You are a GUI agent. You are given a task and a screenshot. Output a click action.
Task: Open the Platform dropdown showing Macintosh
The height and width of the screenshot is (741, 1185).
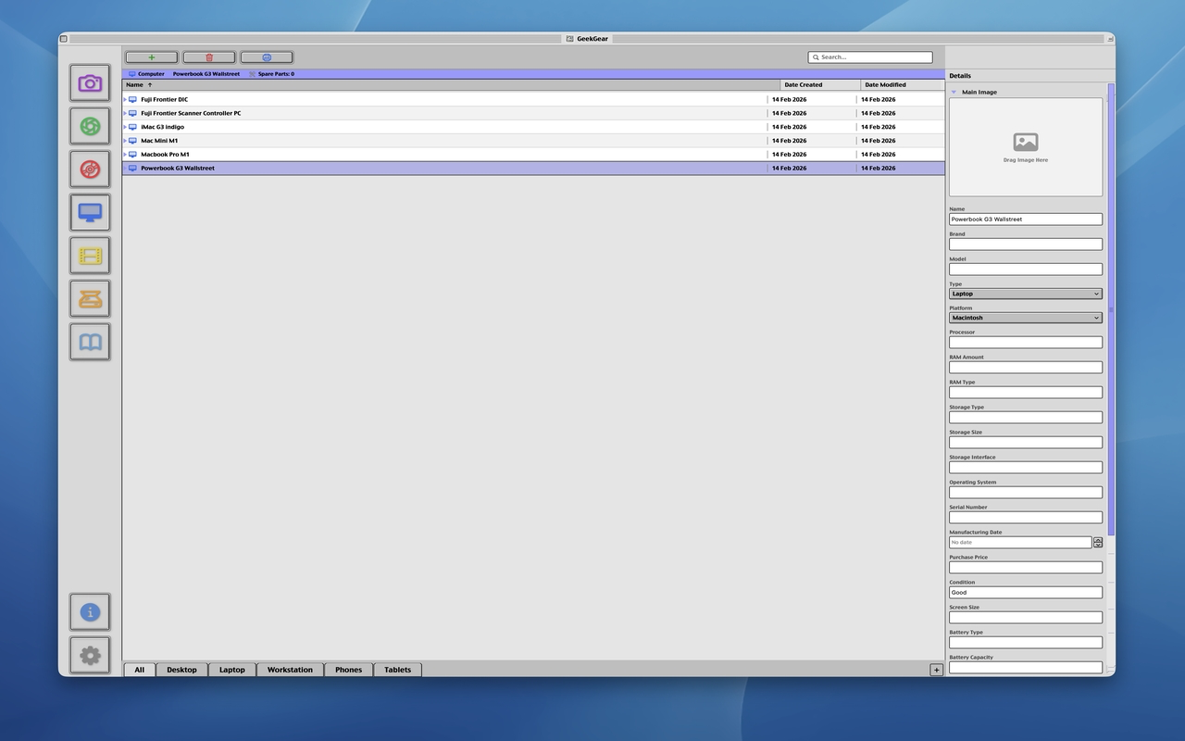[x=1026, y=318]
